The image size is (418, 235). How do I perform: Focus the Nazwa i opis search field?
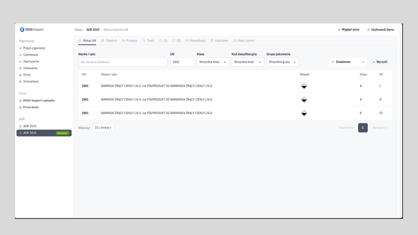[123, 62]
